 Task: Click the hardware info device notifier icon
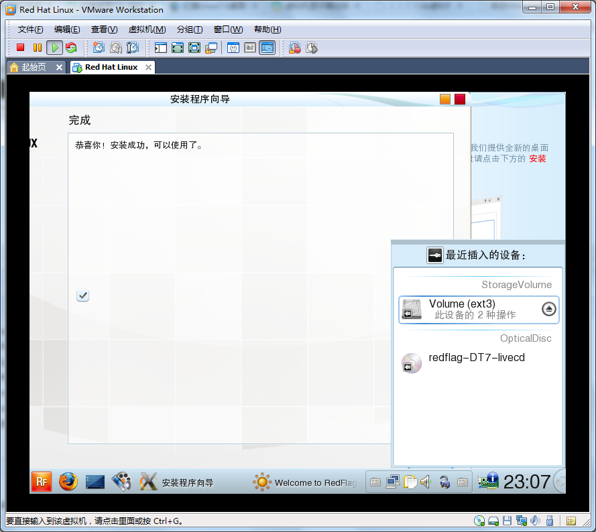click(488, 481)
